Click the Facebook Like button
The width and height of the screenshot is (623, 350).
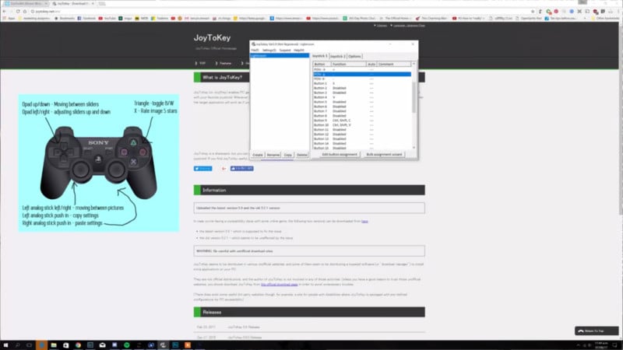point(241,169)
